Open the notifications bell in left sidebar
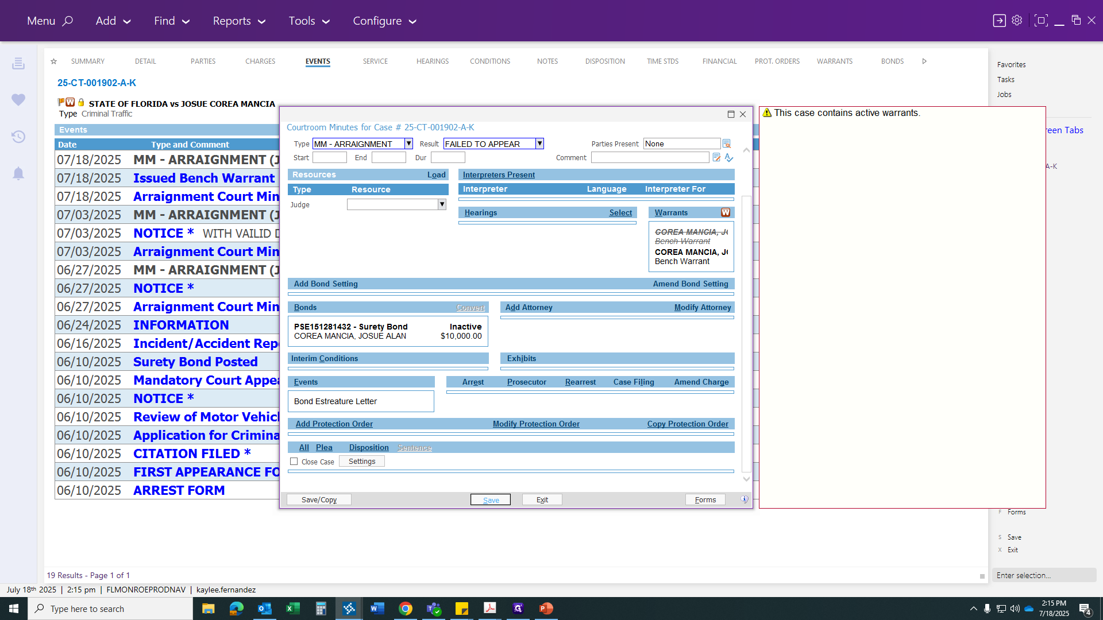 [18, 173]
